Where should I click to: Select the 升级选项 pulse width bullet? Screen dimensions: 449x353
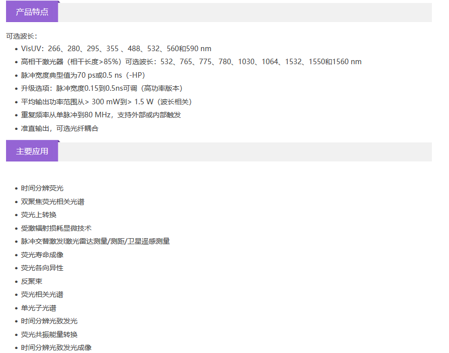click(x=101, y=88)
